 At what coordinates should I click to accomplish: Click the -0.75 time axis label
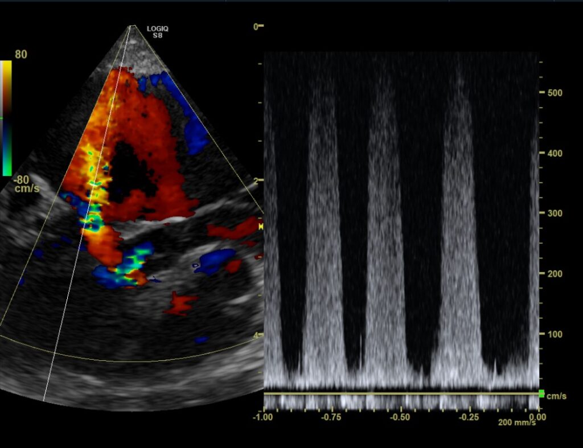pyautogui.click(x=331, y=417)
